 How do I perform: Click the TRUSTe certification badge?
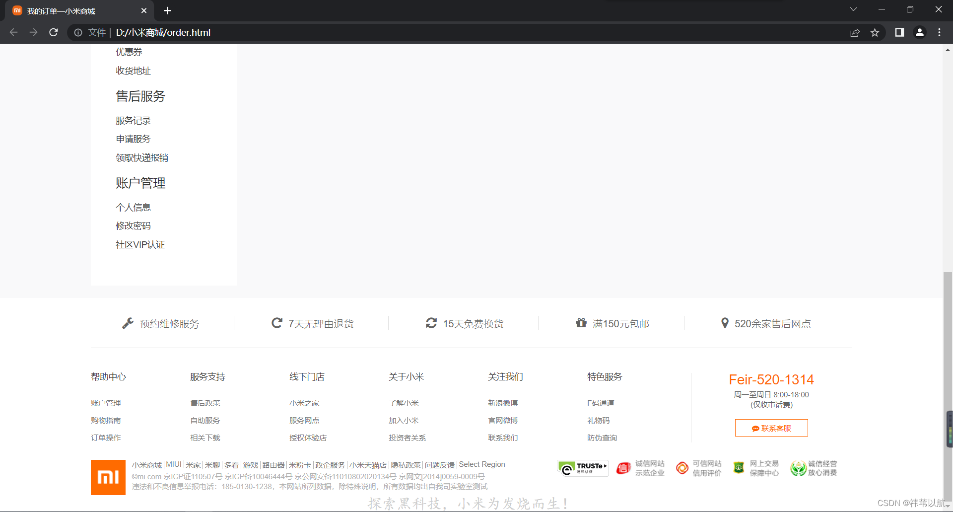583,468
